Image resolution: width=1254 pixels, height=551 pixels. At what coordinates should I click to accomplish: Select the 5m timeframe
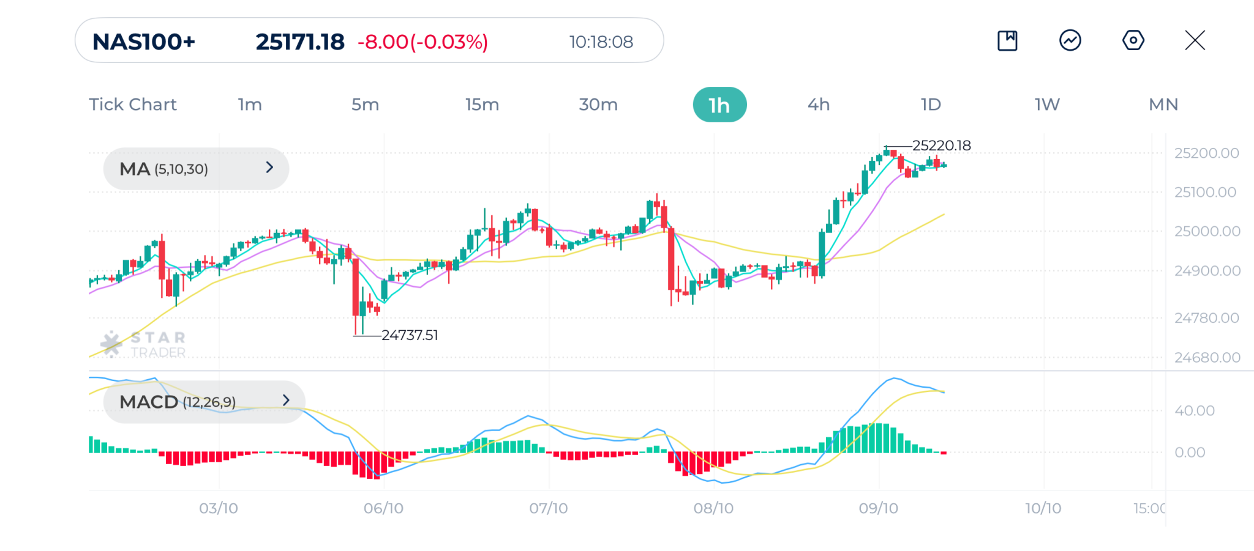[365, 105]
